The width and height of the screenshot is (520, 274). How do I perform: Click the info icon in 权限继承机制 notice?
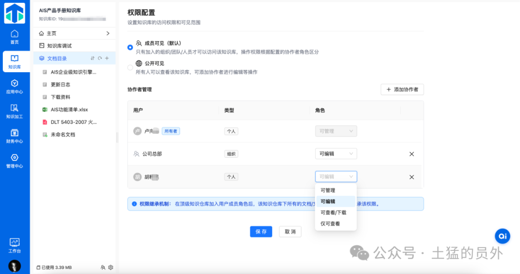[134, 204]
